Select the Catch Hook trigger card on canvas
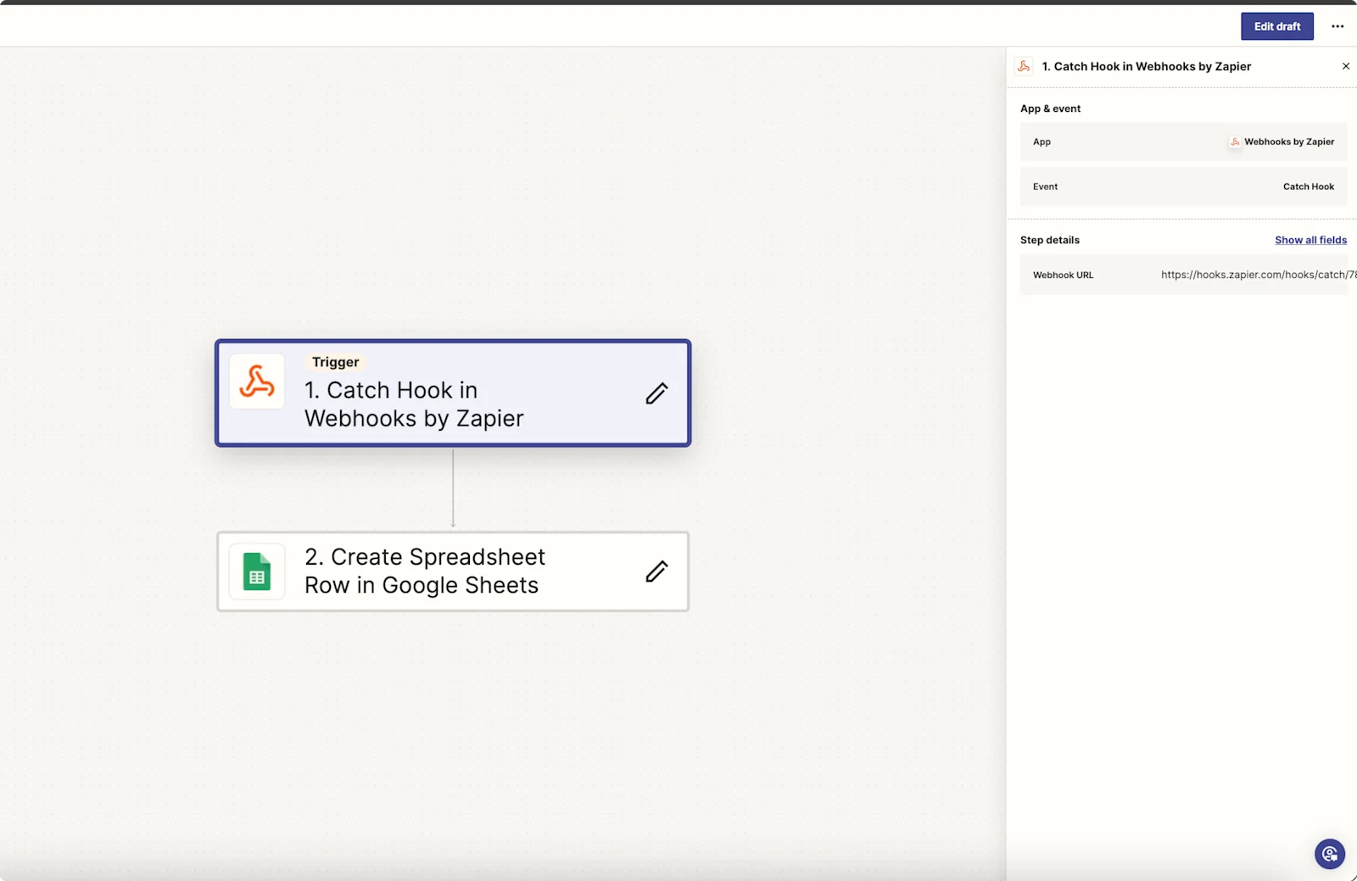Screen dimensions: 1357x881 (x=452, y=393)
